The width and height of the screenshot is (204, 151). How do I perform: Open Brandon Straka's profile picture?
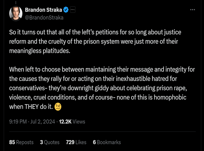click(16, 13)
